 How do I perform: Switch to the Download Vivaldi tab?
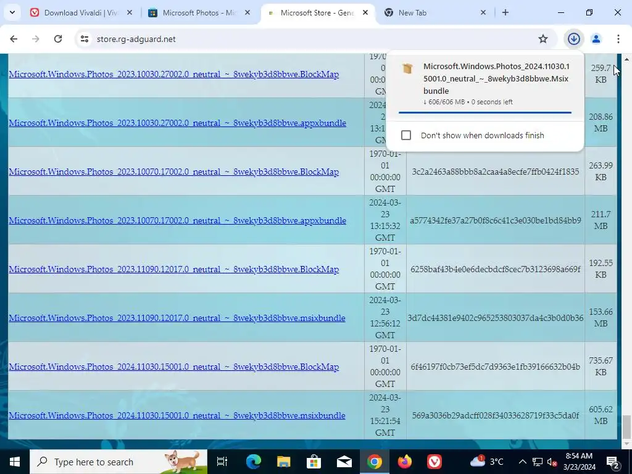point(81,12)
